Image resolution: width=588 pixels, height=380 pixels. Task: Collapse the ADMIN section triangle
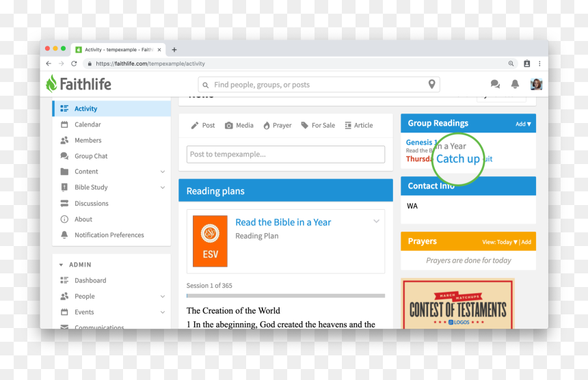click(x=61, y=265)
